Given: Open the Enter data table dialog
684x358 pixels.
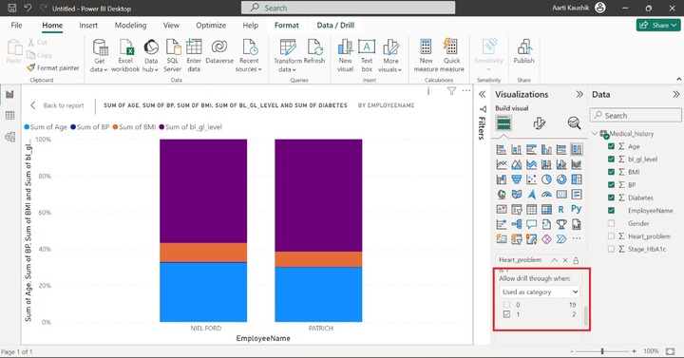Looking at the screenshot, I should 194,55.
